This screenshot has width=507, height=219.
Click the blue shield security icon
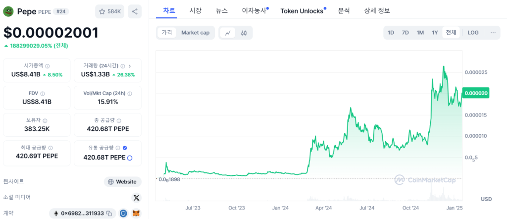[123, 214]
